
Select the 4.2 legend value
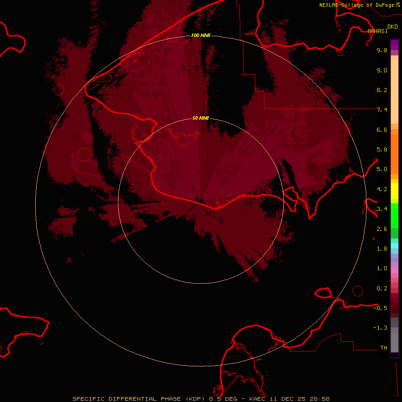[x=382, y=189]
